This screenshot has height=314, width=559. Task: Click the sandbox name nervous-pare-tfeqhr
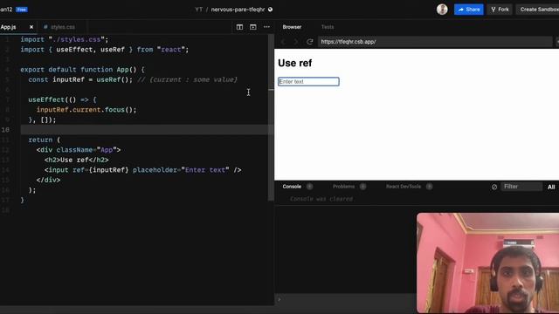click(238, 10)
